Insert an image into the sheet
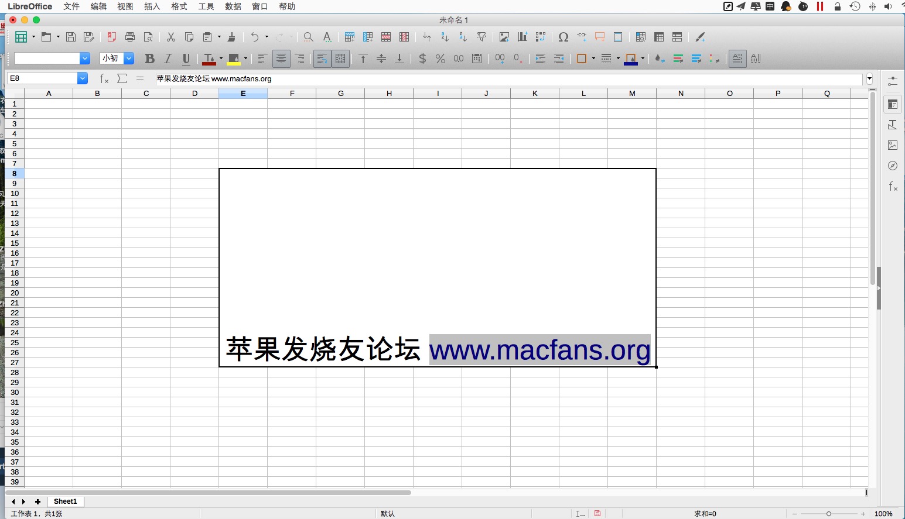905x519 pixels. pos(504,37)
